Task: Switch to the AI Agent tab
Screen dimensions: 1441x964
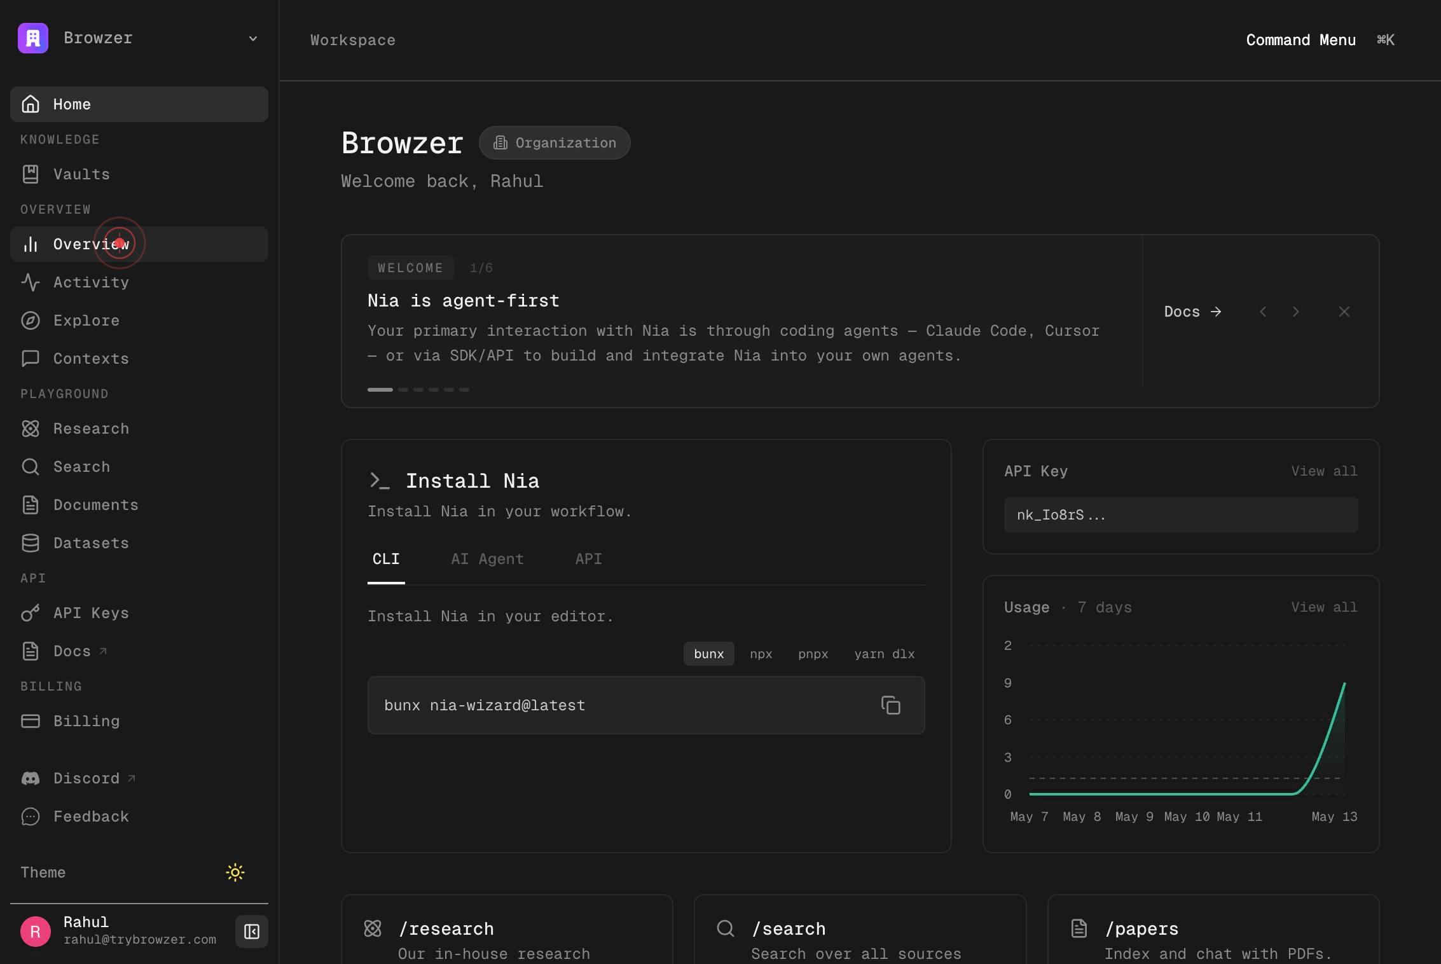Action: [487, 560]
